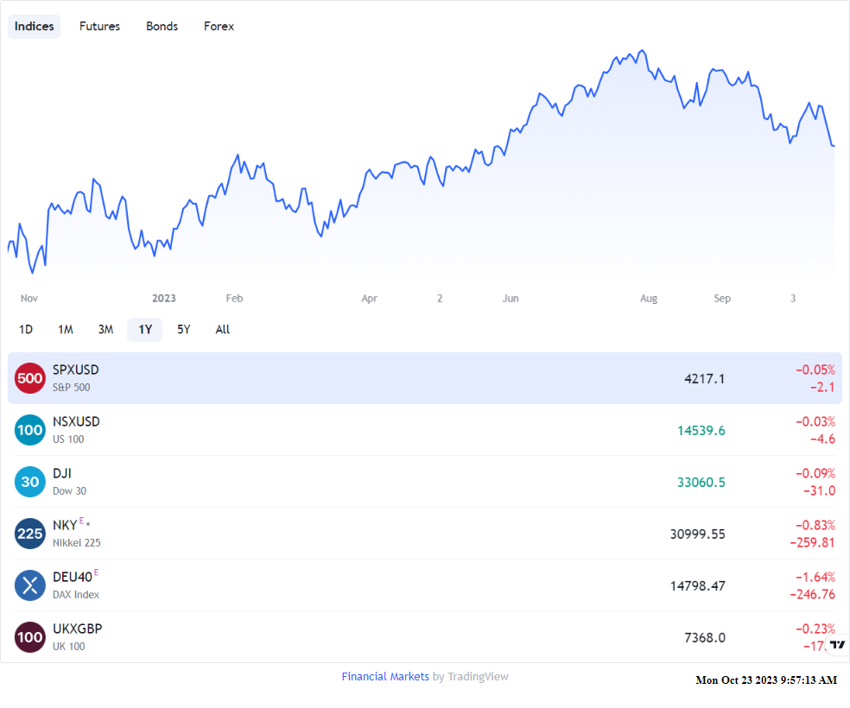The height and width of the screenshot is (708, 850).
Task: Select the All time range
Action: point(223,329)
